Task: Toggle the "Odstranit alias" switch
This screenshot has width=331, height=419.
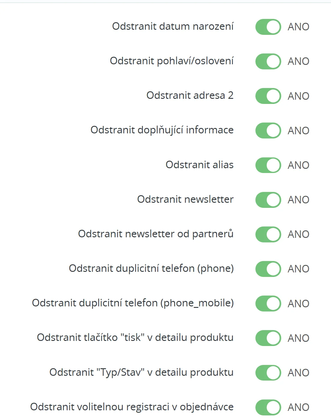Action: [268, 165]
